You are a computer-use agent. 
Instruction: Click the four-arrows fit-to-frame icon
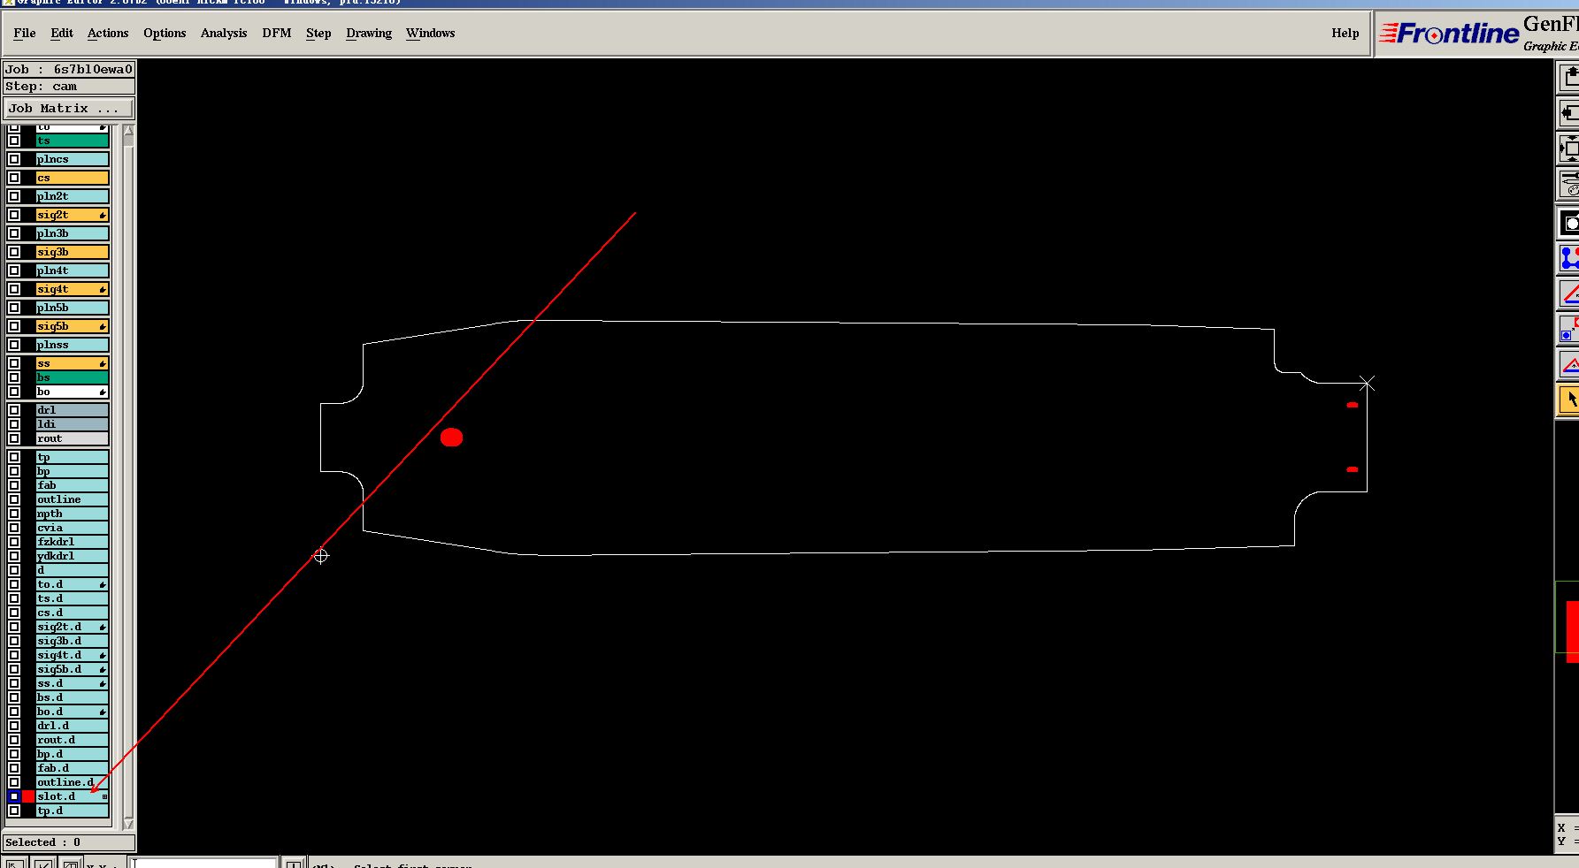(x=1570, y=149)
